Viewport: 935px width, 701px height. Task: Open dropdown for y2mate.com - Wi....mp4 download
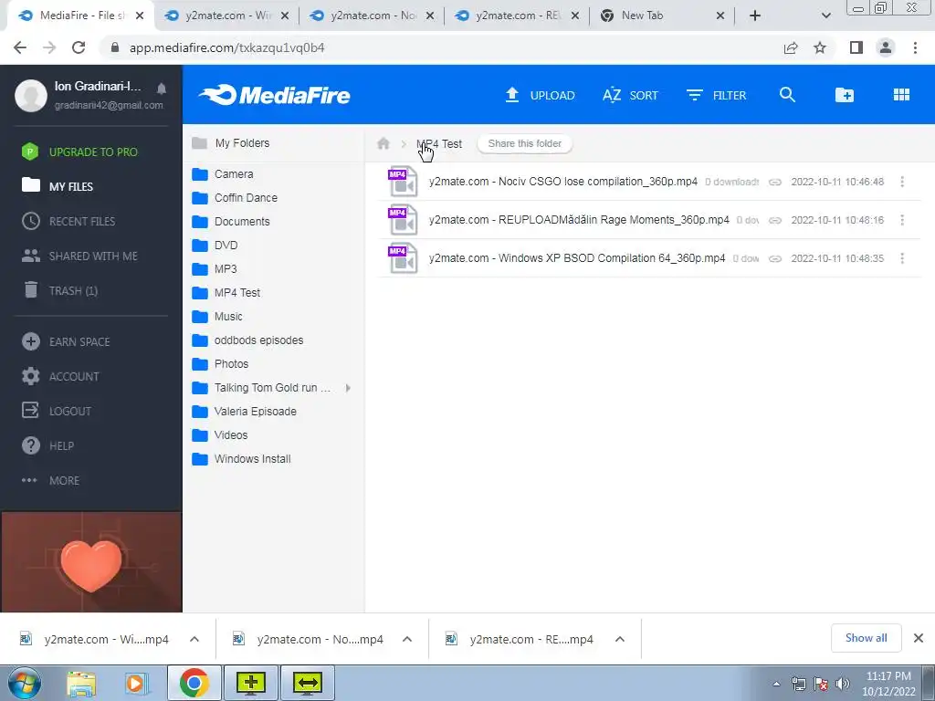pos(194,639)
